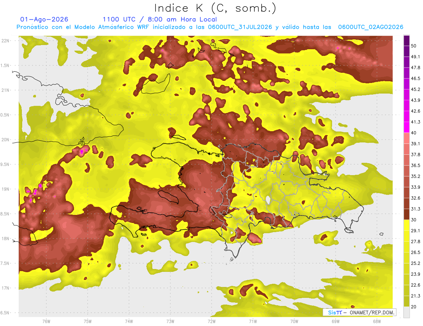Pick the dark purple swatch above 50
The image size is (423, 326).
406,41
